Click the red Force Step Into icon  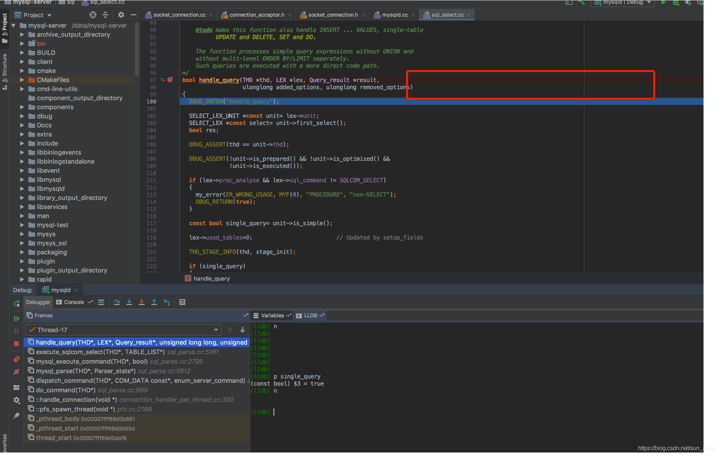(142, 302)
